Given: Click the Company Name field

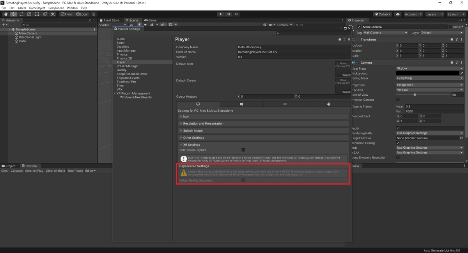Looking at the screenshot, I should 294,47.
